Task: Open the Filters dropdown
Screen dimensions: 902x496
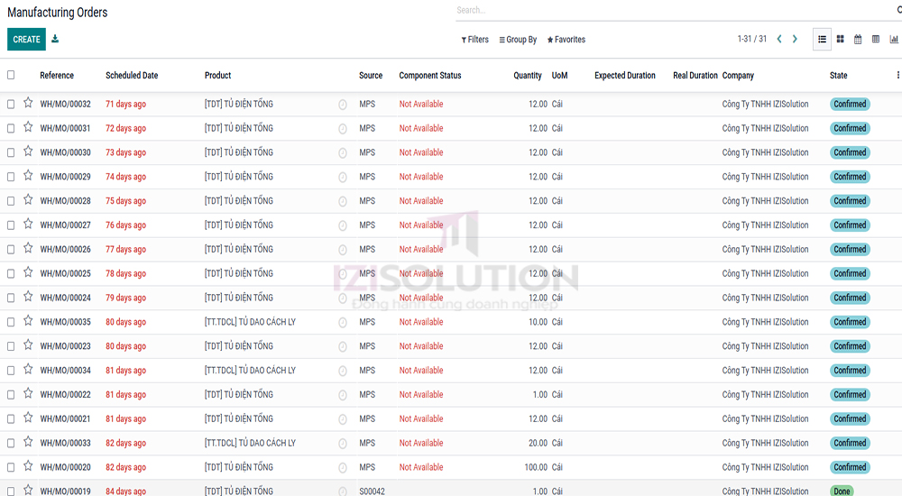Action: click(x=475, y=40)
